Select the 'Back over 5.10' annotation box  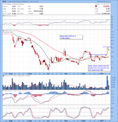coord(71,37)
